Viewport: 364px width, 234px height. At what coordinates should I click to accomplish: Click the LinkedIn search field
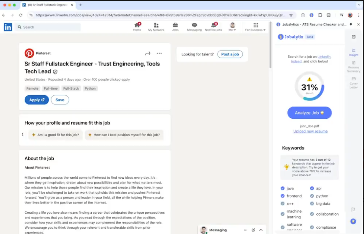tap(48, 27)
